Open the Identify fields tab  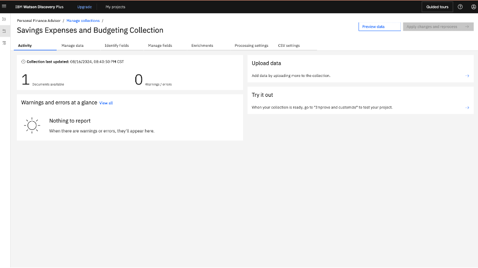(117, 46)
